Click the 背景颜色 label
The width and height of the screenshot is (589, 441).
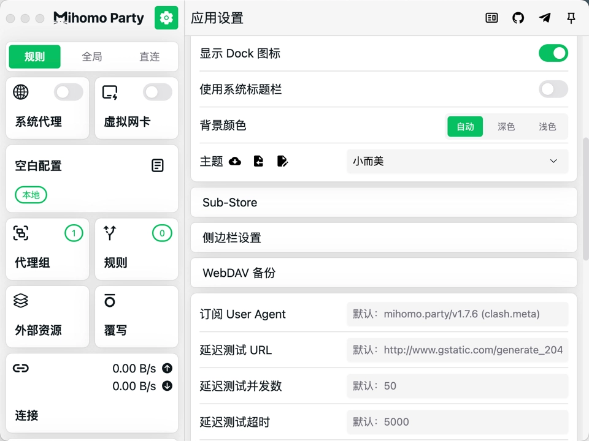[223, 125]
